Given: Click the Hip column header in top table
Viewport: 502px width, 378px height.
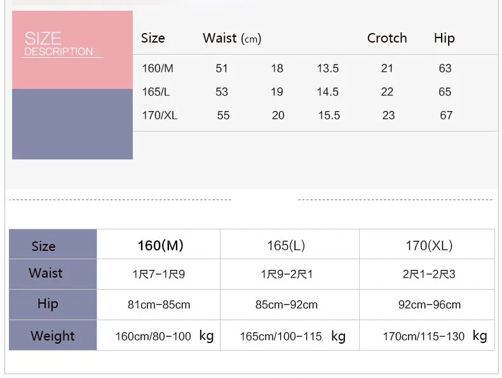Looking at the screenshot, I should click(444, 38).
